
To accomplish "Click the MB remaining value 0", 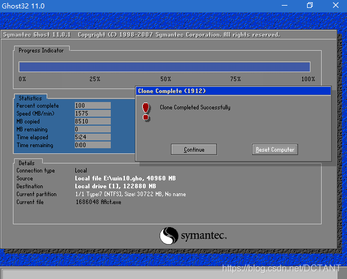I will click(92, 129).
